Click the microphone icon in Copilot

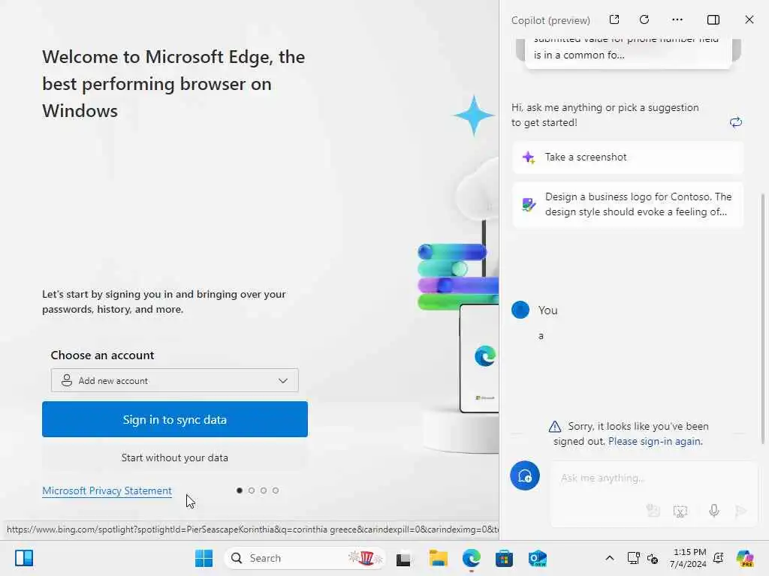(714, 511)
